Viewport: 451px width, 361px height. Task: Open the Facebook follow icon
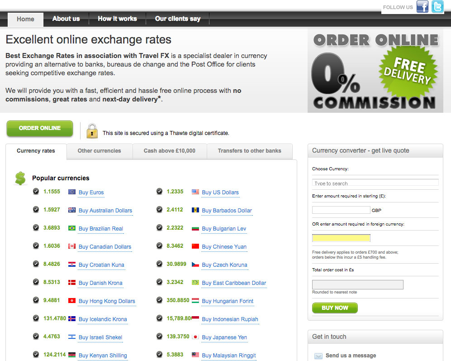422,7
